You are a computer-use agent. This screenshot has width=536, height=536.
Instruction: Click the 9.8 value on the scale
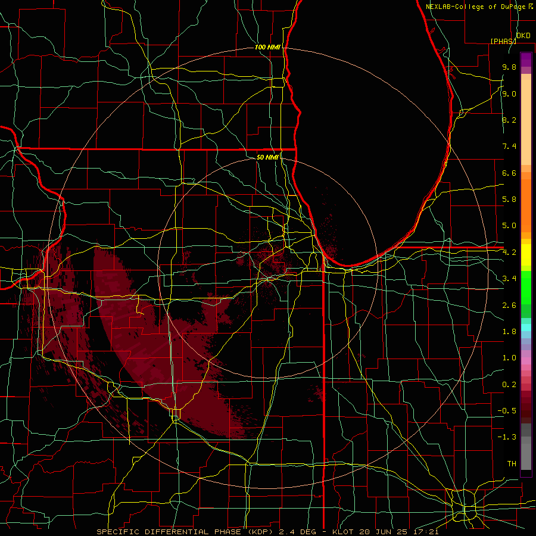pyautogui.click(x=509, y=67)
